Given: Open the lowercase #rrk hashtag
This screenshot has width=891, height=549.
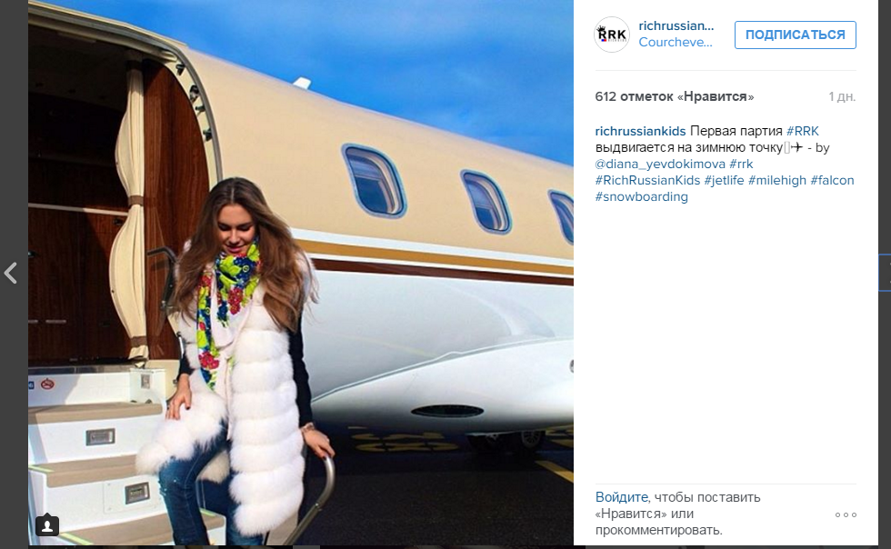Looking at the screenshot, I should point(741,165).
